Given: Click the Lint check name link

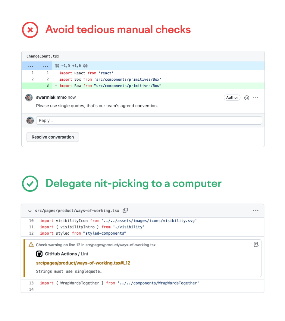Looking at the screenshot, I should [x=85, y=254].
